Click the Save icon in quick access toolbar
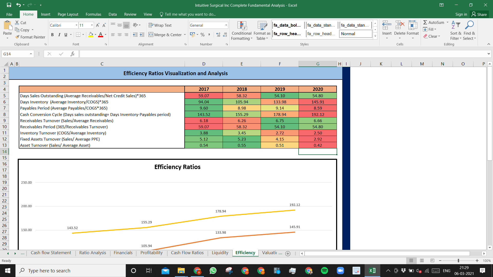Screen dimensions: 493x277 point(9,5)
